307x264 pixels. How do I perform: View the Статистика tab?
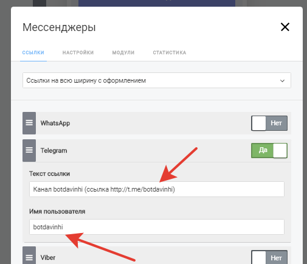click(x=170, y=52)
